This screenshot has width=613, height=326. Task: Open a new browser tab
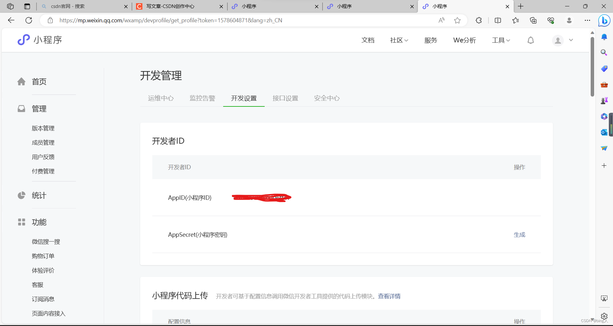pos(521,6)
